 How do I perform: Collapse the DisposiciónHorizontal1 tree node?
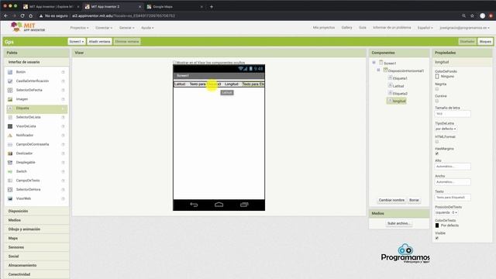(x=378, y=70)
